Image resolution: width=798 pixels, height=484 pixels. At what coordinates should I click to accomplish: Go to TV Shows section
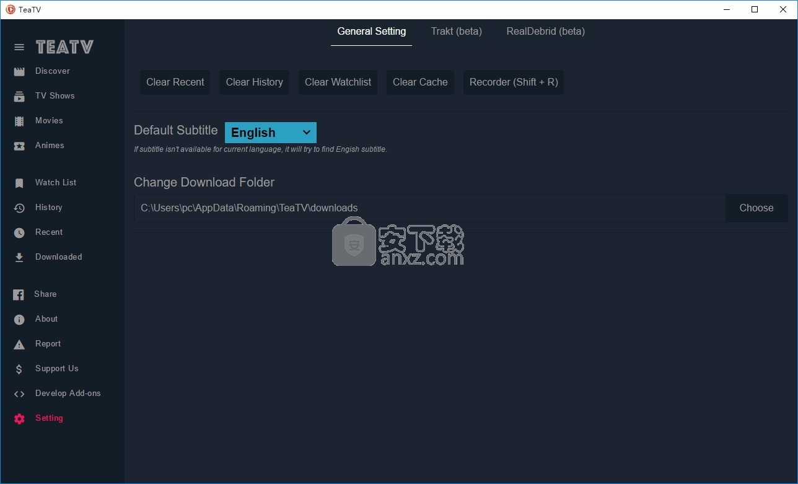55,96
